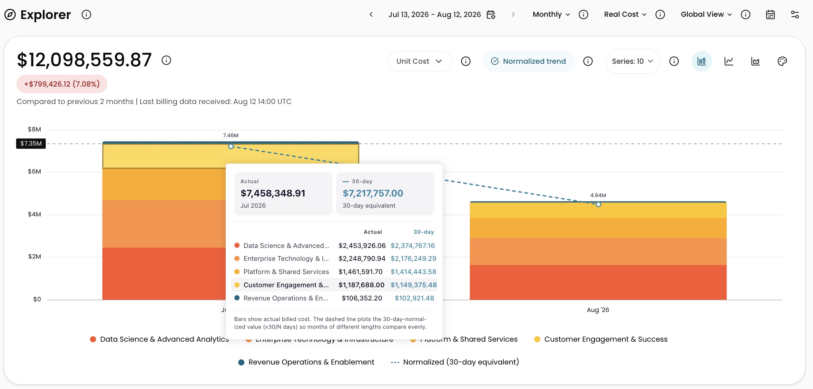Toggle Revenue Operations & Enablement legend series
Image resolution: width=813 pixels, height=389 pixels.
click(x=306, y=362)
